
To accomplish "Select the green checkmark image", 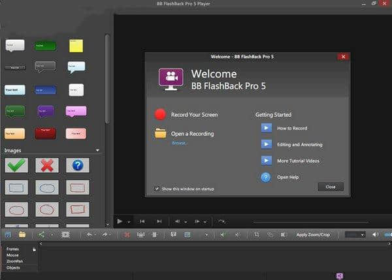I will [x=15, y=165].
